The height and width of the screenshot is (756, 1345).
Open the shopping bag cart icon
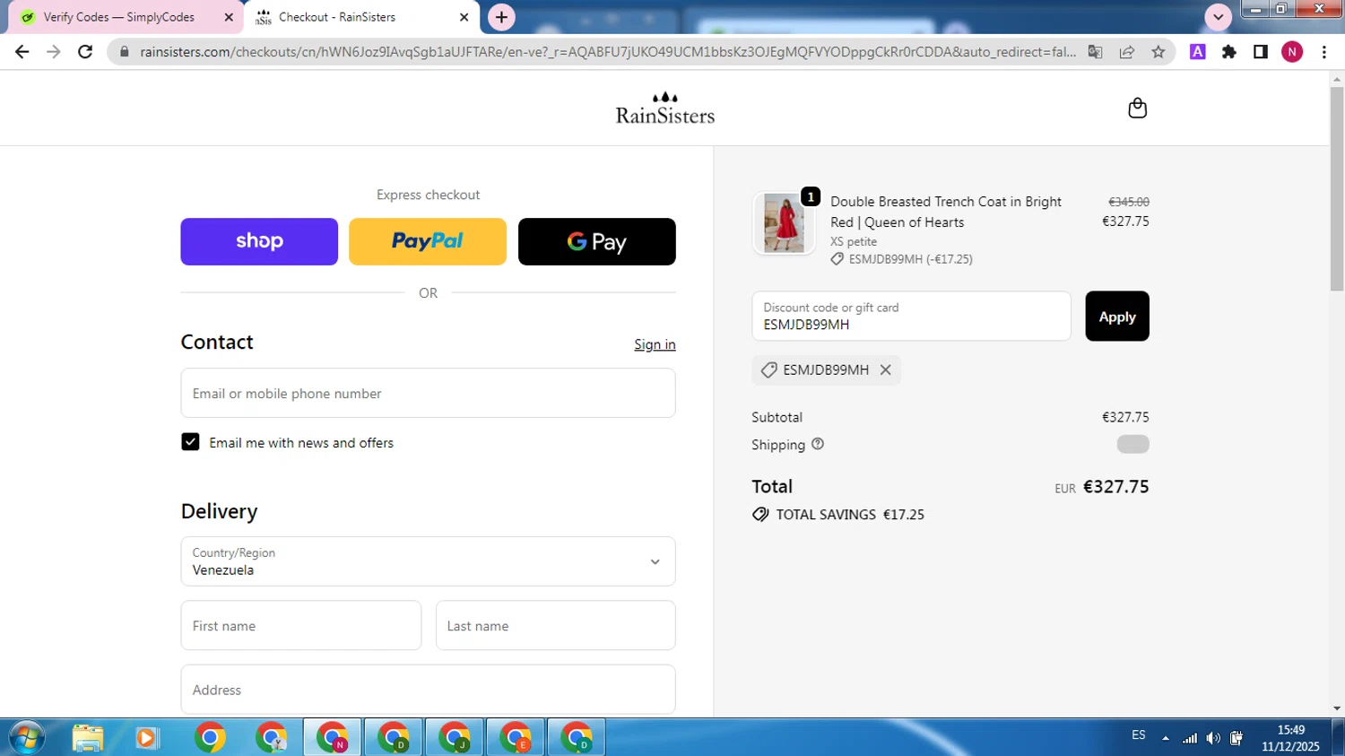[1137, 108]
